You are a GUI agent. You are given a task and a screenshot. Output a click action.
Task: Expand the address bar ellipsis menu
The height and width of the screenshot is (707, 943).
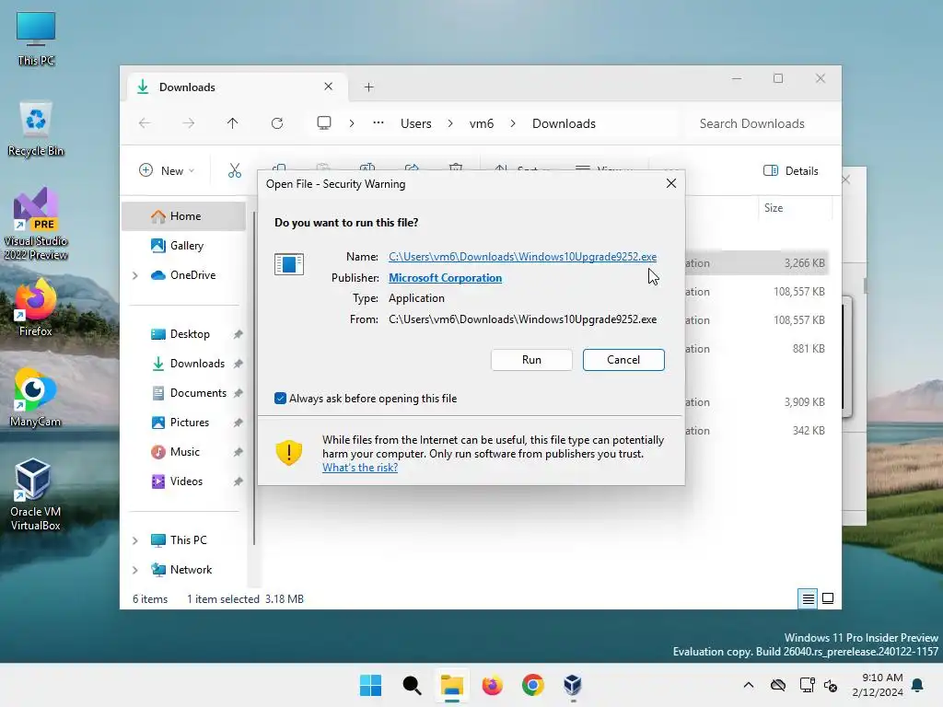pyautogui.click(x=378, y=122)
